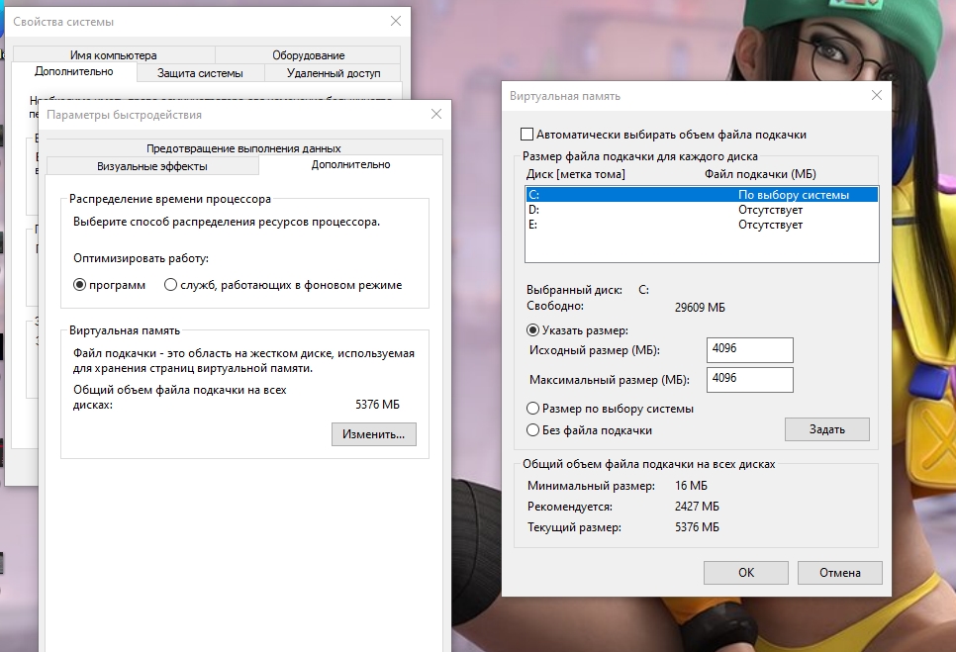Select программ optimization radio button
Viewport: 956px width, 652px height.
click(x=80, y=285)
